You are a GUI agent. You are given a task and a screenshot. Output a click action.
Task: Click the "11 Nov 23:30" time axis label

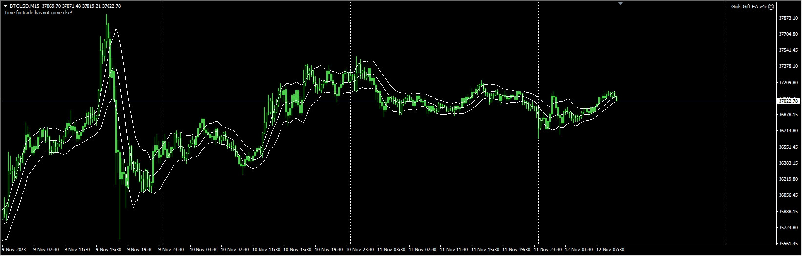547,250
